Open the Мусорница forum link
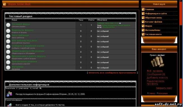Viewport: 183px width, 107px height. pos(18,67)
